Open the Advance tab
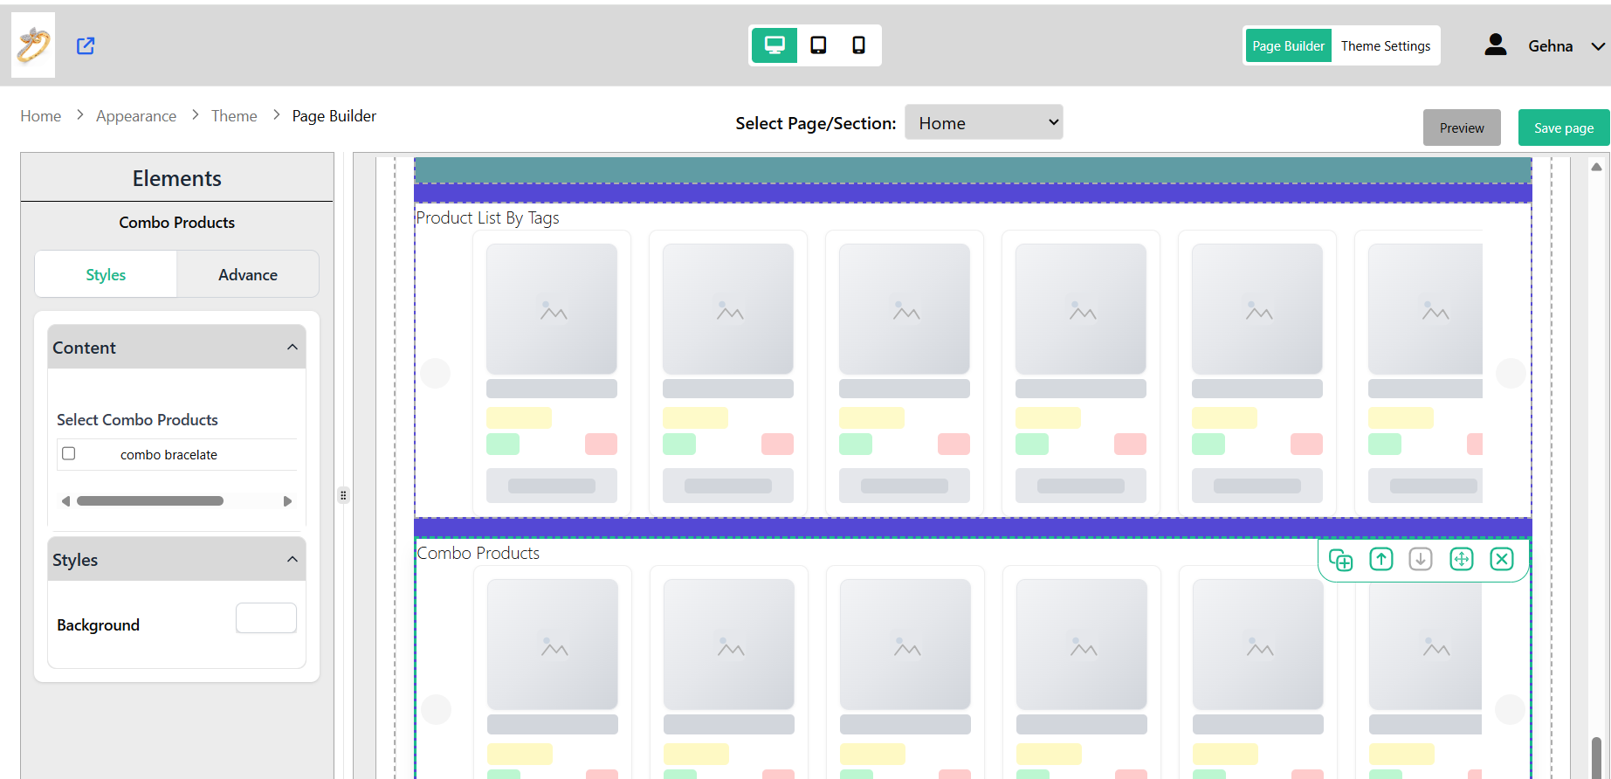This screenshot has height=779, width=1611. 248,274
